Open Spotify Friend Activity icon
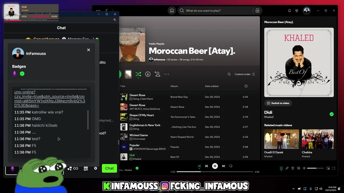This screenshot has height=193, width=344. click(297, 11)
